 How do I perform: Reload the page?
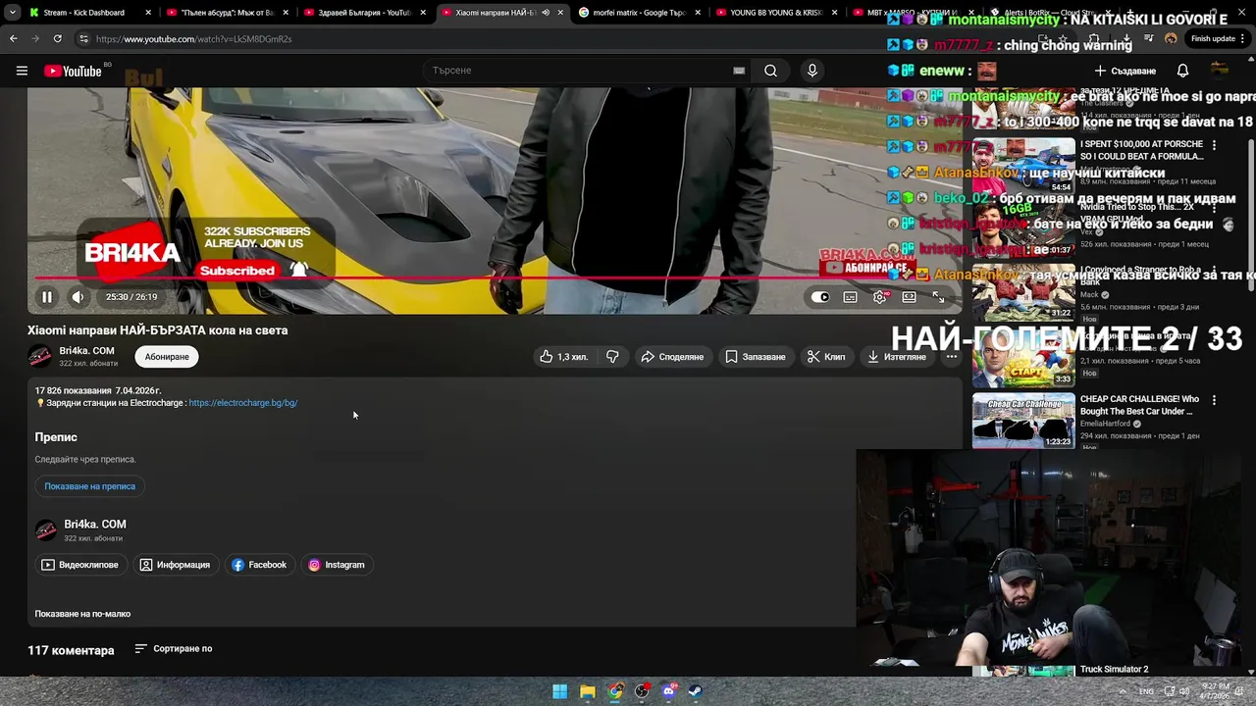click(x=57, y=39)
